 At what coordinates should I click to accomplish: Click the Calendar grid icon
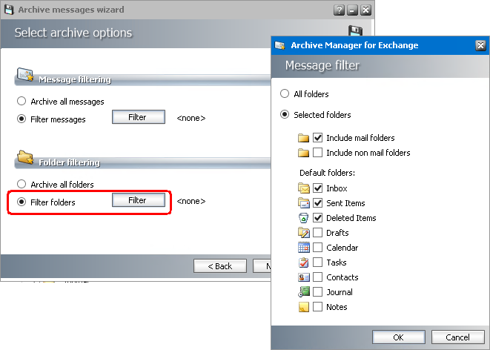pos(304,247)
